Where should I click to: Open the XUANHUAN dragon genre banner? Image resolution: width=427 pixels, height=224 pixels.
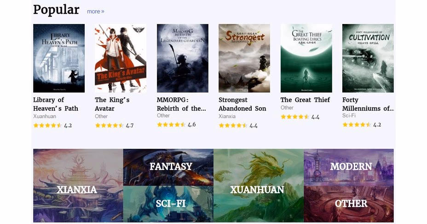tap(259, 185)
